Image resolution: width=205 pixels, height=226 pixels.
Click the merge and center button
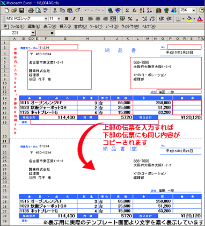(113, 19)
